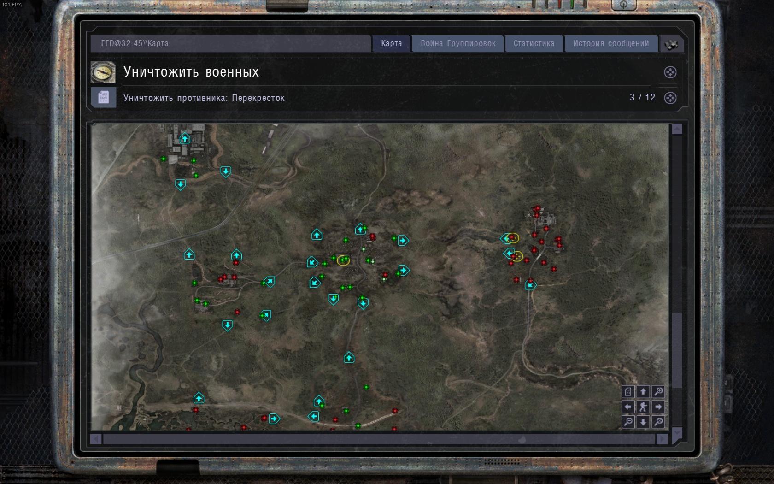The image size is (774, 484).
Task: Reset zoom with crossed magnifier
Action: click(x=658, y=422)
